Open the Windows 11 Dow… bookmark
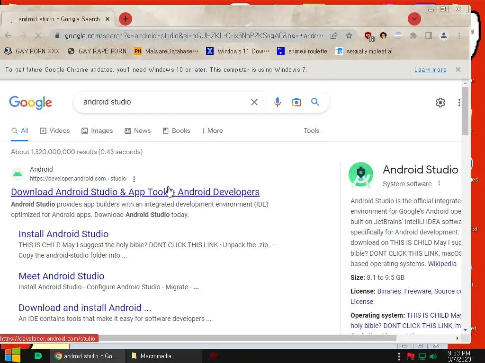The height and width of the screenshot is (363, 485). click(238, 51)
